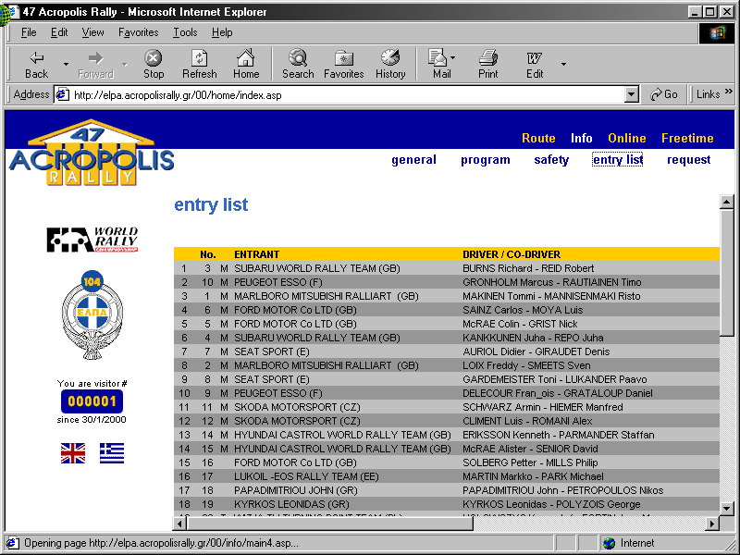Open the program link

point(485,160)
